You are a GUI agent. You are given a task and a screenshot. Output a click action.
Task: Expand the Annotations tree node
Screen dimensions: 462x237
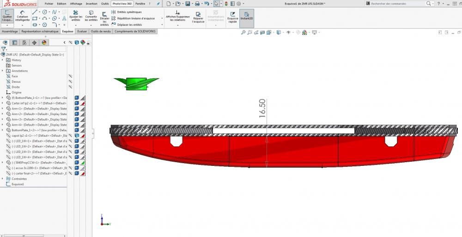point(3,71)
